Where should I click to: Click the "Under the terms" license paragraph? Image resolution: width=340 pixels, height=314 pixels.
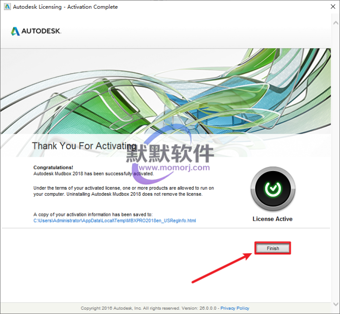click(x=123, y=191)
